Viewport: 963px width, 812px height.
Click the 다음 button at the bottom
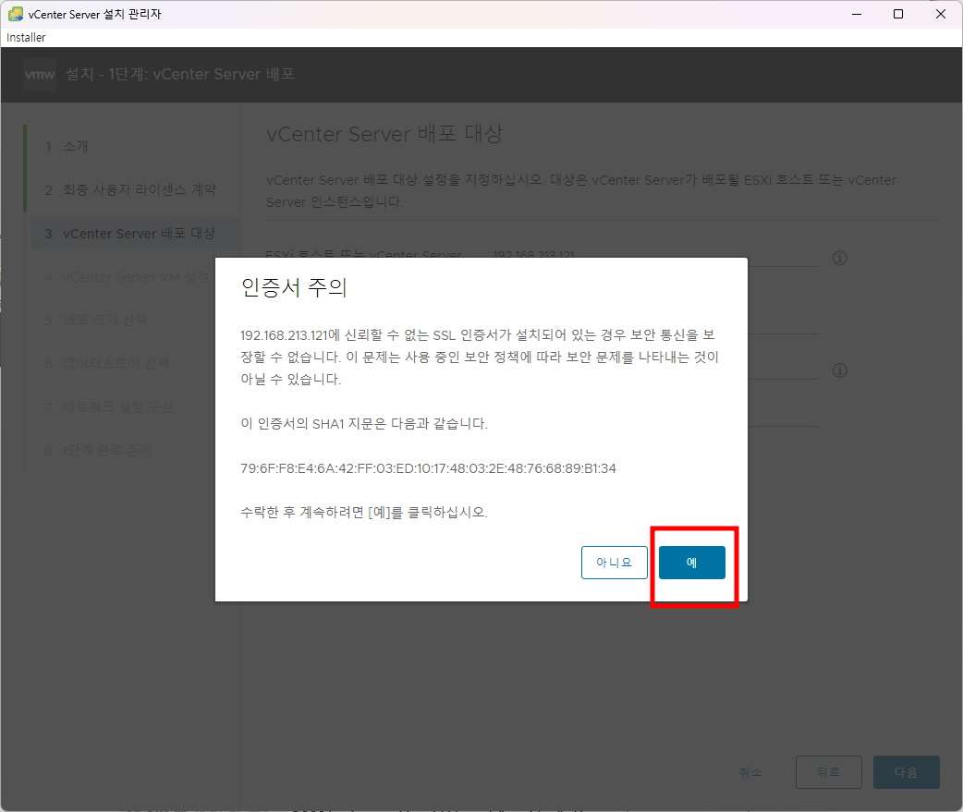click(906, 772)
